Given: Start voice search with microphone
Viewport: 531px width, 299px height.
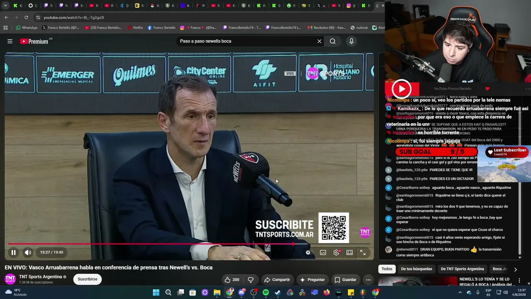Looking at the screenshot, I should pyautogui.click(x=351, y=41).
